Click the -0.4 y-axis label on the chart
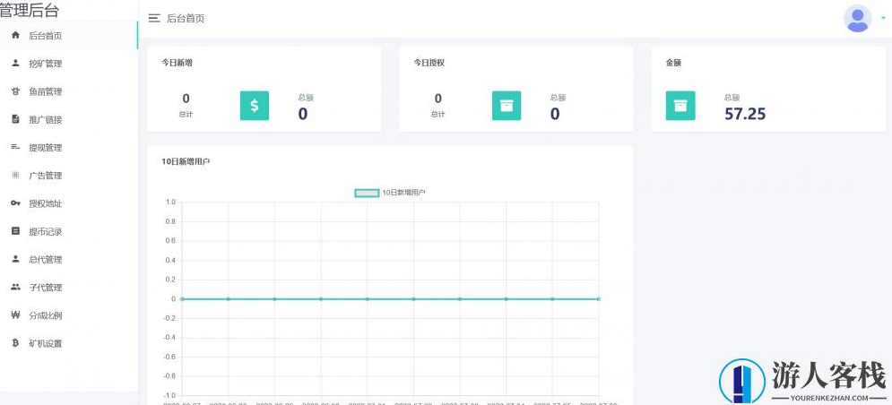 coord(169,337)
